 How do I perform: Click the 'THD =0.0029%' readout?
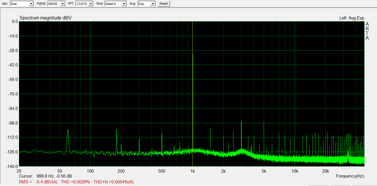[75, 182]
